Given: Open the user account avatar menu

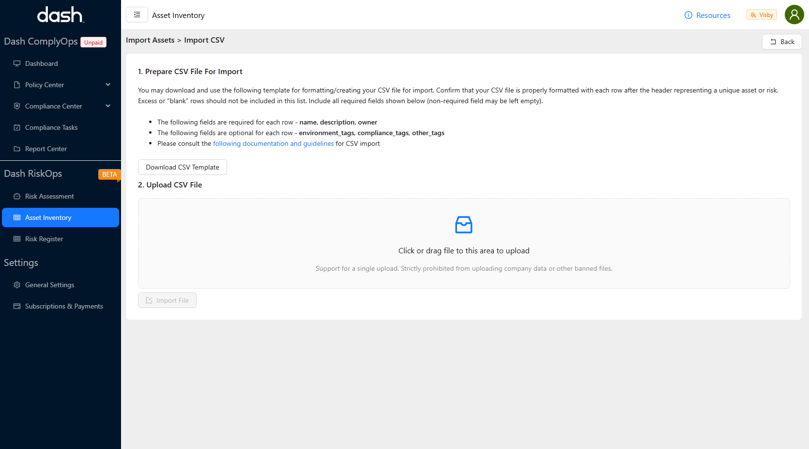Looking at the screenshot, I should (x=794, y=15).
